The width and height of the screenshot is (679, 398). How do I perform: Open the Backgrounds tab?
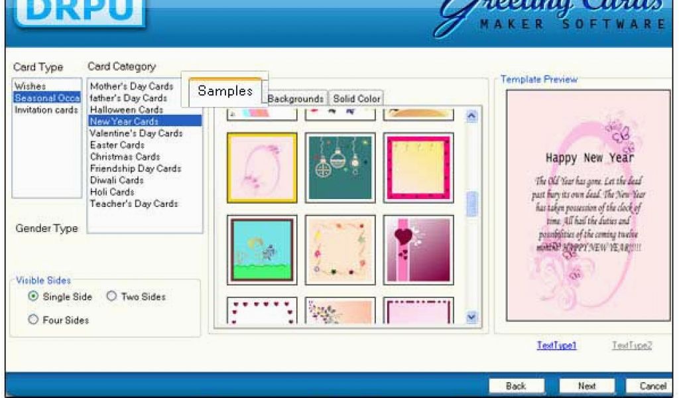click(x=295, y=99)
